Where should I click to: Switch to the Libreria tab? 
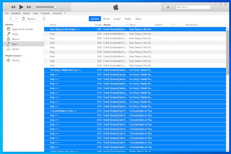(95, 19)
